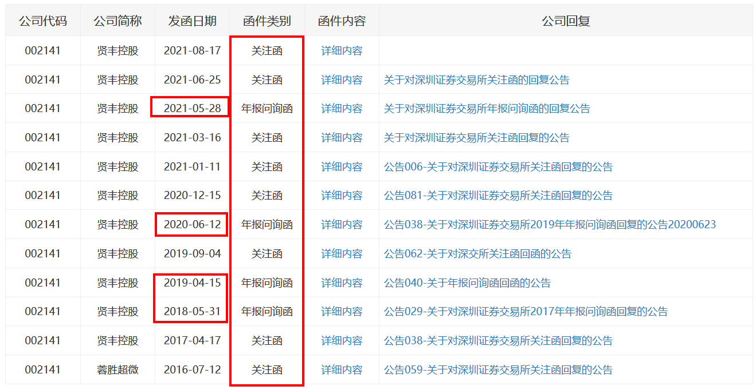Open 详细内容 for the 2020-06-12 年报问询函
The height and width of the screenshot is (390, 756).
[x=342, y=225]
